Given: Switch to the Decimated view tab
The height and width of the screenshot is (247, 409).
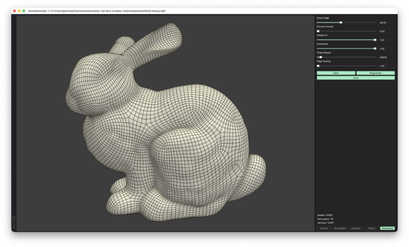Looking at the screenshot, I should [340, 228].
